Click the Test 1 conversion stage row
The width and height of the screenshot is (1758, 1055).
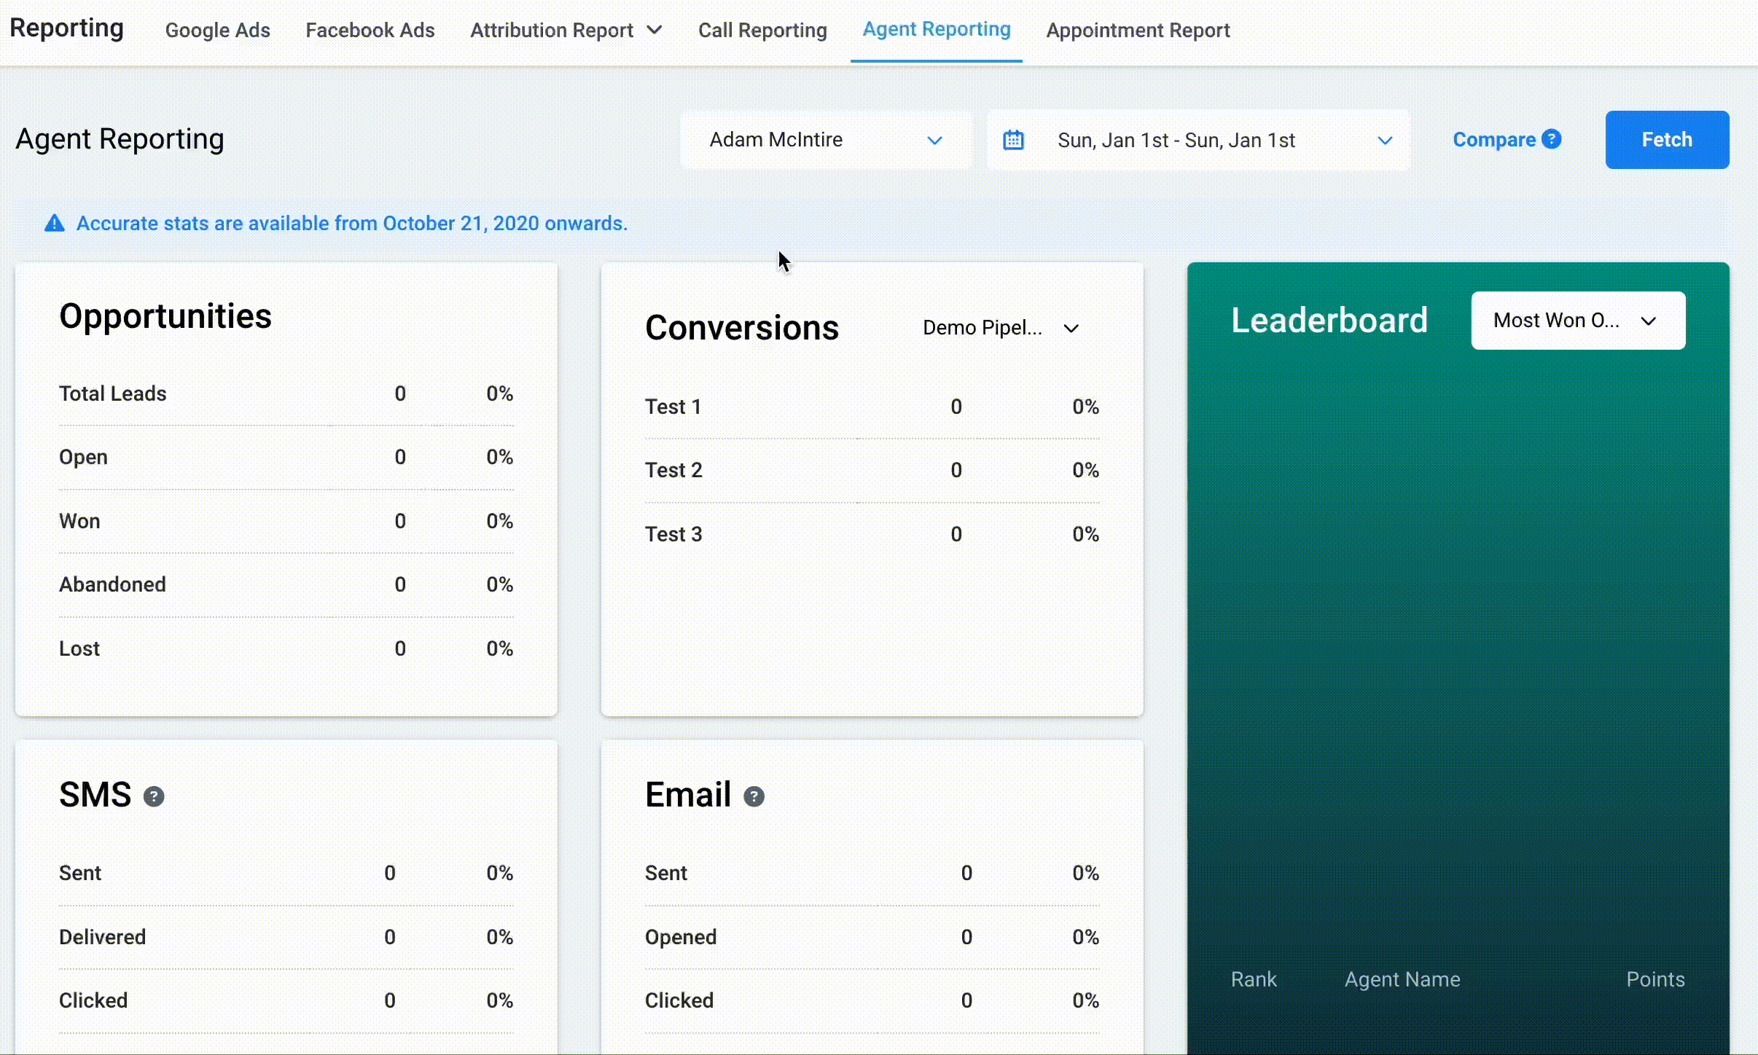point(673,407)
